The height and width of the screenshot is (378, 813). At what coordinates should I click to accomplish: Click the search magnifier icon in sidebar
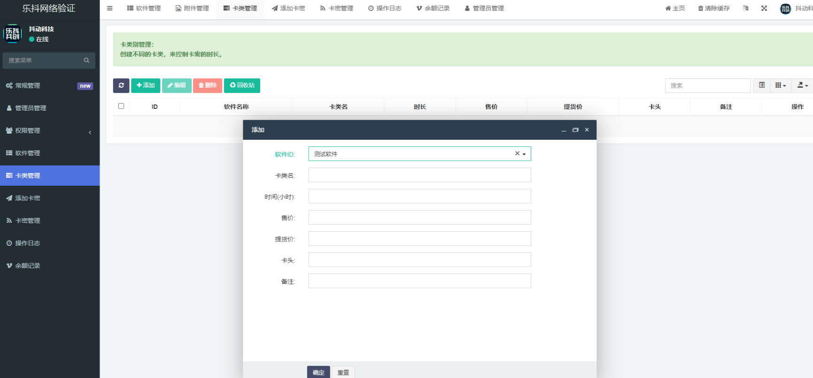(x=86, y=60)
